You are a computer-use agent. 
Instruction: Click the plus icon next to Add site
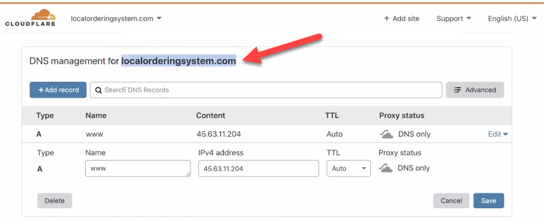click(386, 18)
